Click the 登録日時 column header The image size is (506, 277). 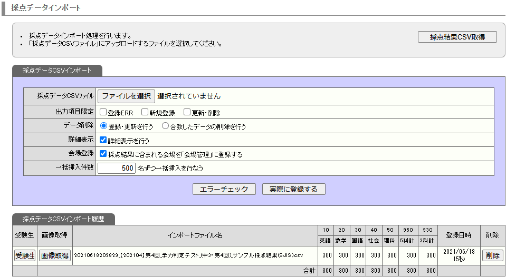458,235
